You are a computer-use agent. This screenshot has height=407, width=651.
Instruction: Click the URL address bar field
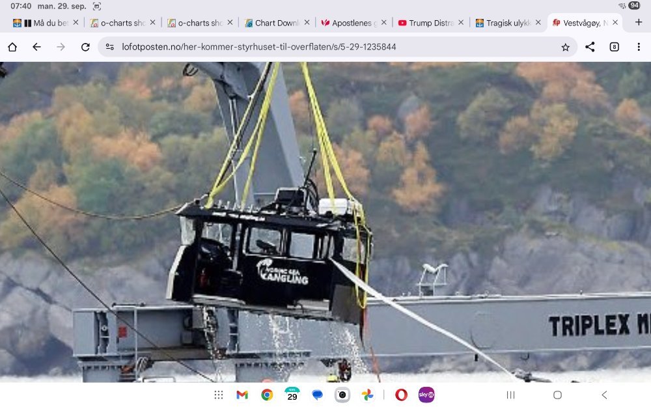[x=325, y=47]
